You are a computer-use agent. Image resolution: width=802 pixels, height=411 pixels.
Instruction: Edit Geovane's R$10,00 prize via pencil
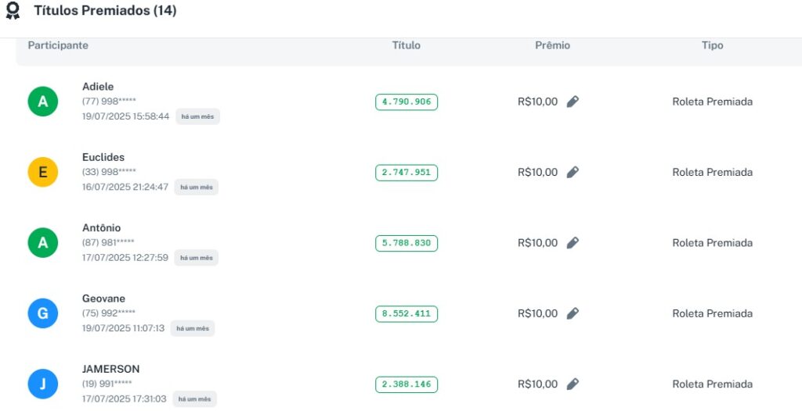[573, 313]
